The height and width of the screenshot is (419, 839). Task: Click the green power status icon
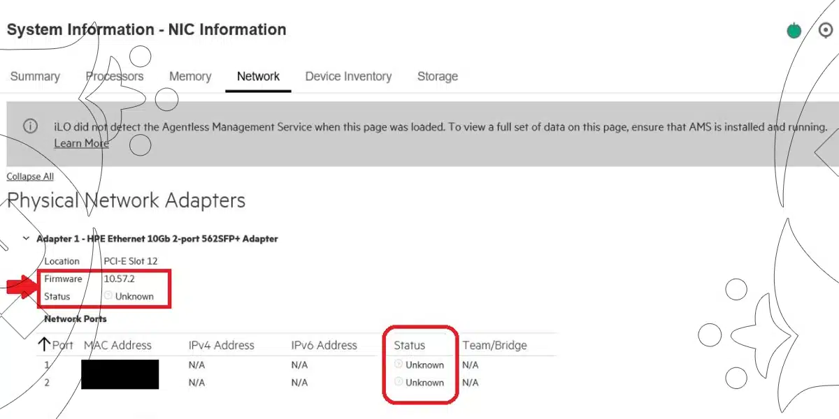click(x=794, y=31)
